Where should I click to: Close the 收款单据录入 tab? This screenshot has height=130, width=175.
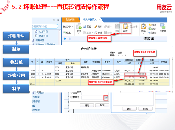click(100, 20)
